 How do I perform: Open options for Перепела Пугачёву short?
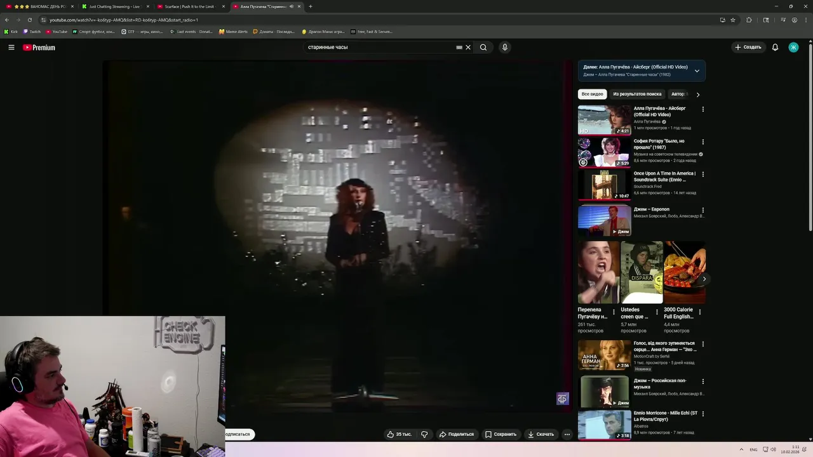tap(614, 312)
